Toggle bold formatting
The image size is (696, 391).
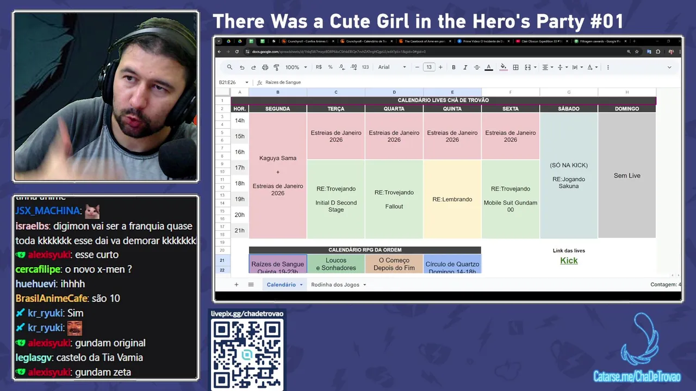coord(453,67)
